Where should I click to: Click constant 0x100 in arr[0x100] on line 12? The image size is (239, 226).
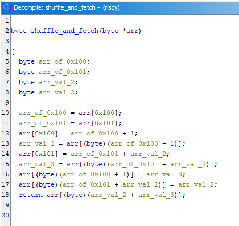[45, 133]
